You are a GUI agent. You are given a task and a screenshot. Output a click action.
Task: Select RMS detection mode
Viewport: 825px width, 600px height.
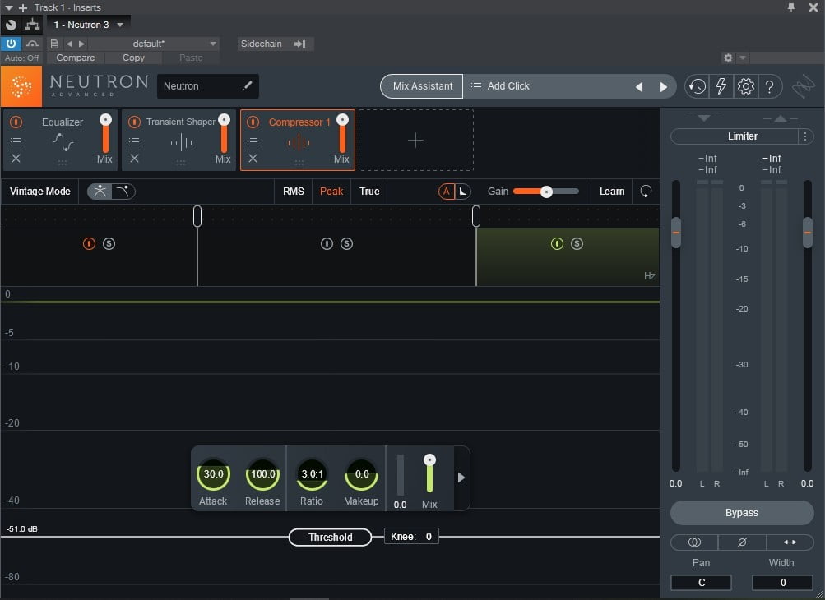[294, 192]
